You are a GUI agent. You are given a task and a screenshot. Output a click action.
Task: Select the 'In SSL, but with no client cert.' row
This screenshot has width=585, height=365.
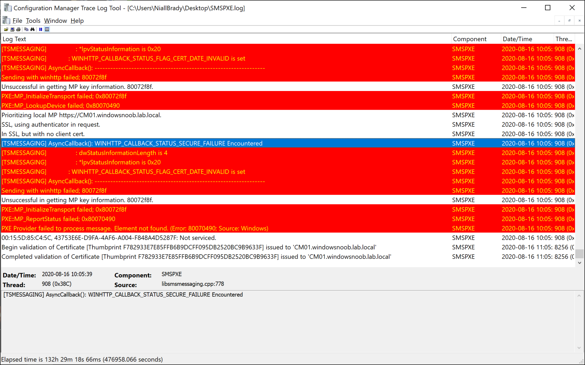click(x=43, y=134)
